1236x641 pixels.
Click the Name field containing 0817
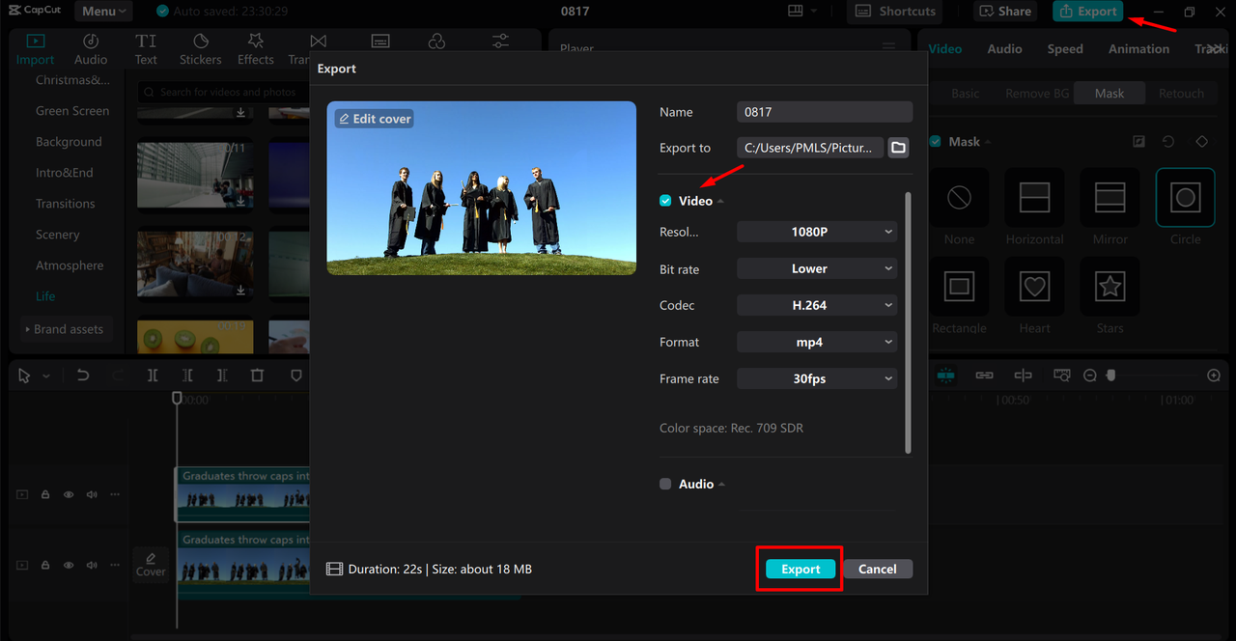pyautogui.click(x=825, y=112)
